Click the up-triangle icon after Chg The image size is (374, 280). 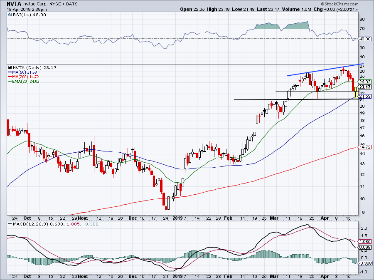tap(357, 10)
